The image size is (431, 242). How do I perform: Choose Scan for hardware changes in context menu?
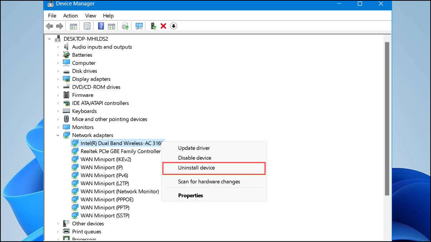click(214, 182)
